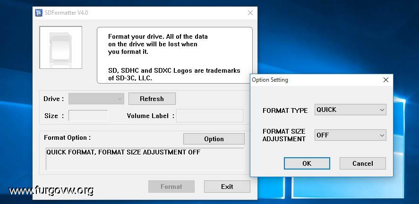Click the greyed Format button
This screenshot has height=204, width=419.
point(171,187)
